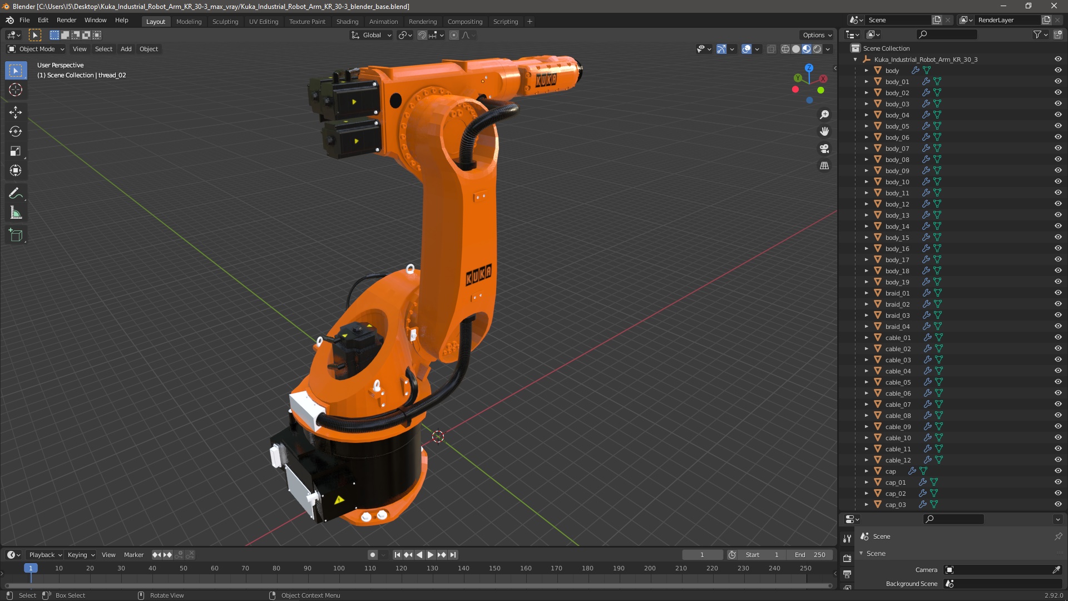Select the Select Box tool
Viewport: 1068px width, 601px height.
(x=16, y=71)
